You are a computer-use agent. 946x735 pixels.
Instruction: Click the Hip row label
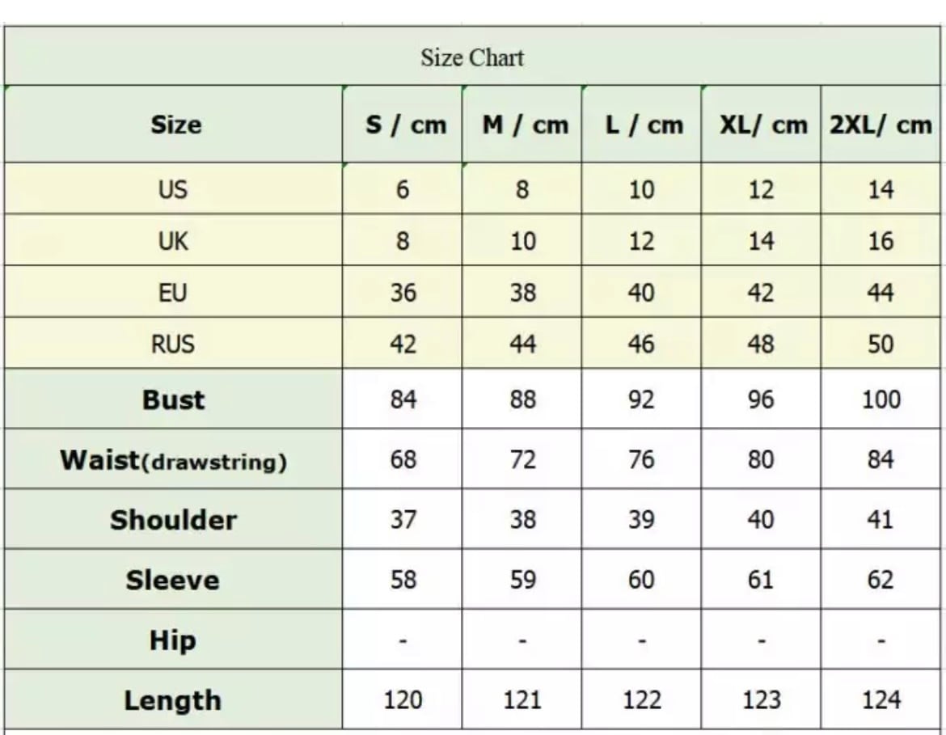(174, 639)
